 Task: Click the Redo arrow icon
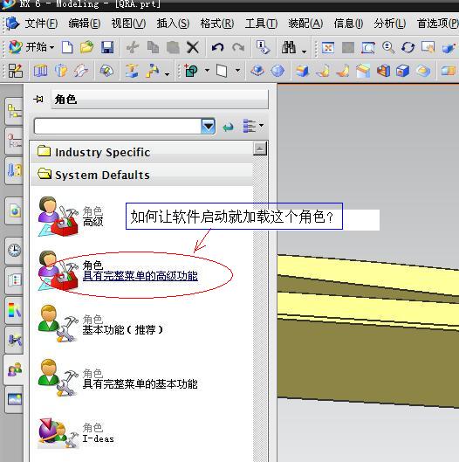coord(238,47)
